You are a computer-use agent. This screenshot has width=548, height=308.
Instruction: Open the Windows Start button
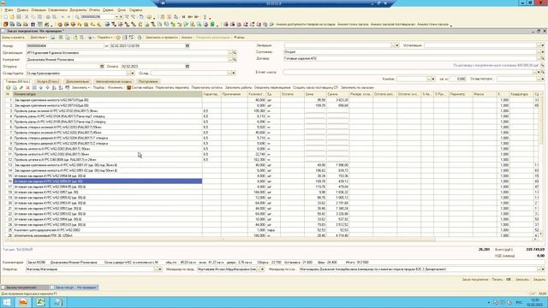point(7,302)
